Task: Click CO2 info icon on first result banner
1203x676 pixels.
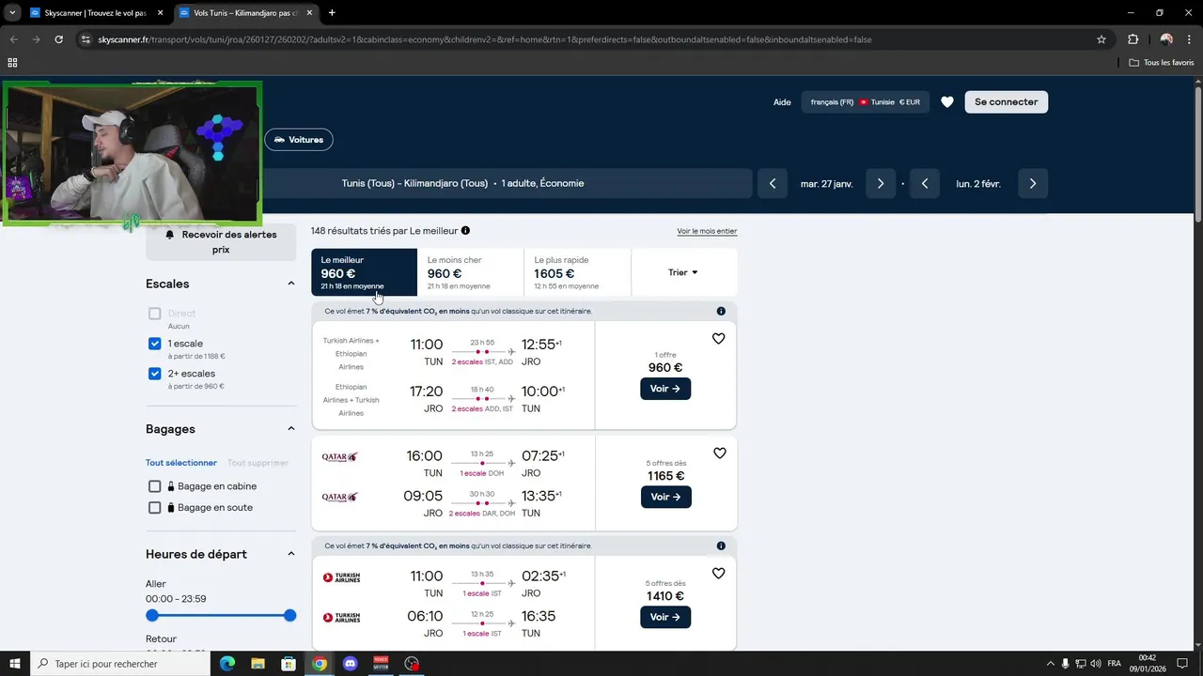Action: pos(721,311)
